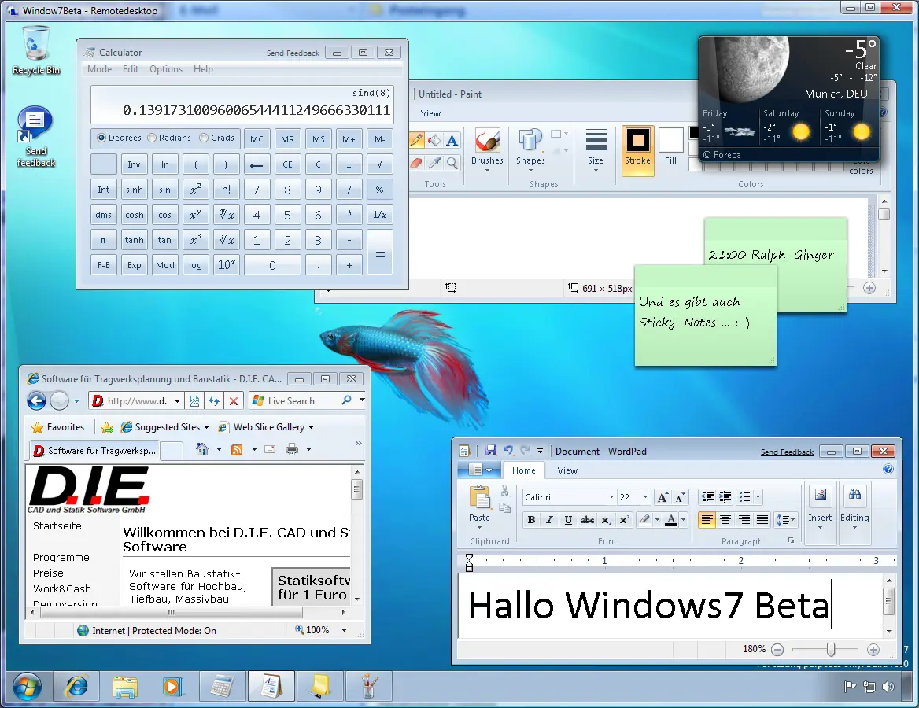Open the IE zoom level 100% dropdown
The width and height of the screenshot is (919, 708).
point(344,630)
